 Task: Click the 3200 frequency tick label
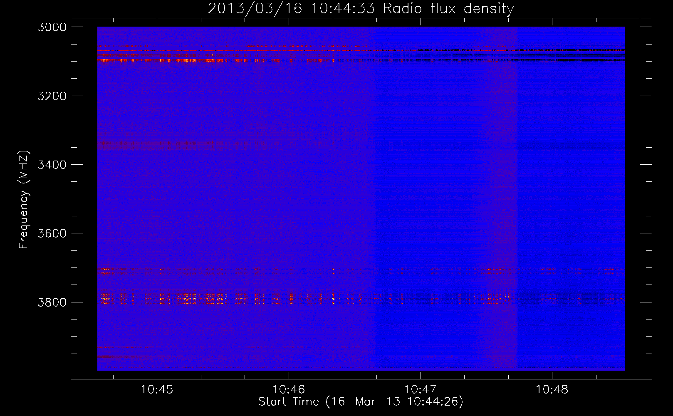(x=52, y=96)
